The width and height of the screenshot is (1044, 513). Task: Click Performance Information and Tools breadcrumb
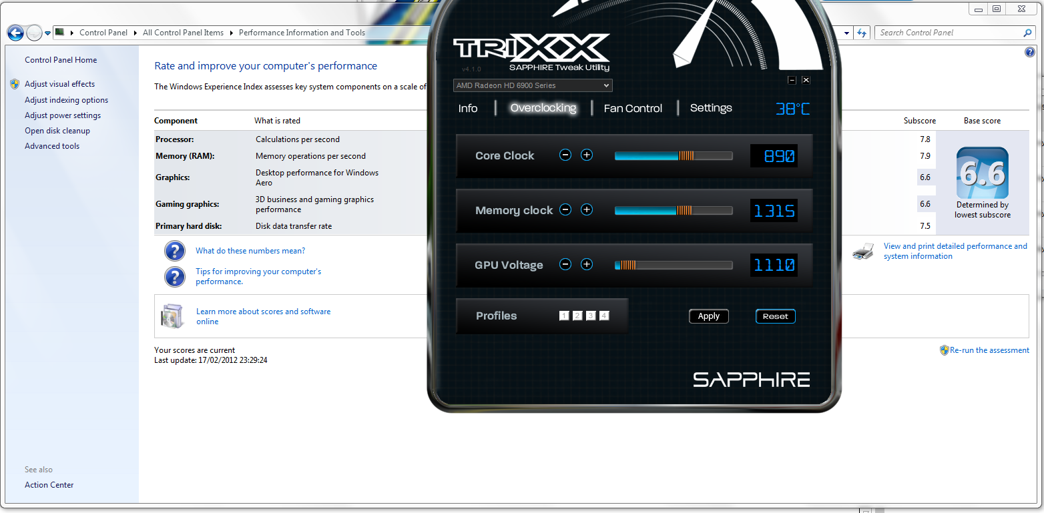(x=302, y=33)
